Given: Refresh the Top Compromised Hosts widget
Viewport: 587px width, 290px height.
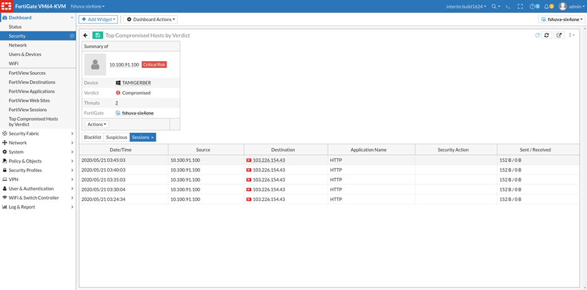Looking at the screenshot, I should coord(547,35).
